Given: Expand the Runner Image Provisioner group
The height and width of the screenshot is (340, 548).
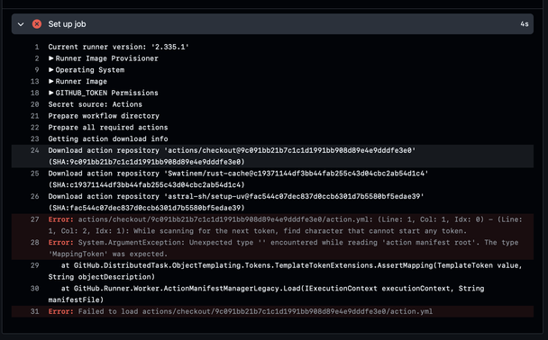Looking at the screenshot, I should 51,58.
